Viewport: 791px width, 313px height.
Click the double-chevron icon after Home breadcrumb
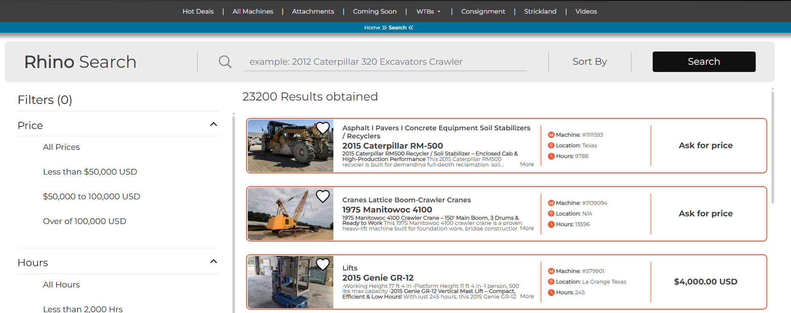[384, 28]
